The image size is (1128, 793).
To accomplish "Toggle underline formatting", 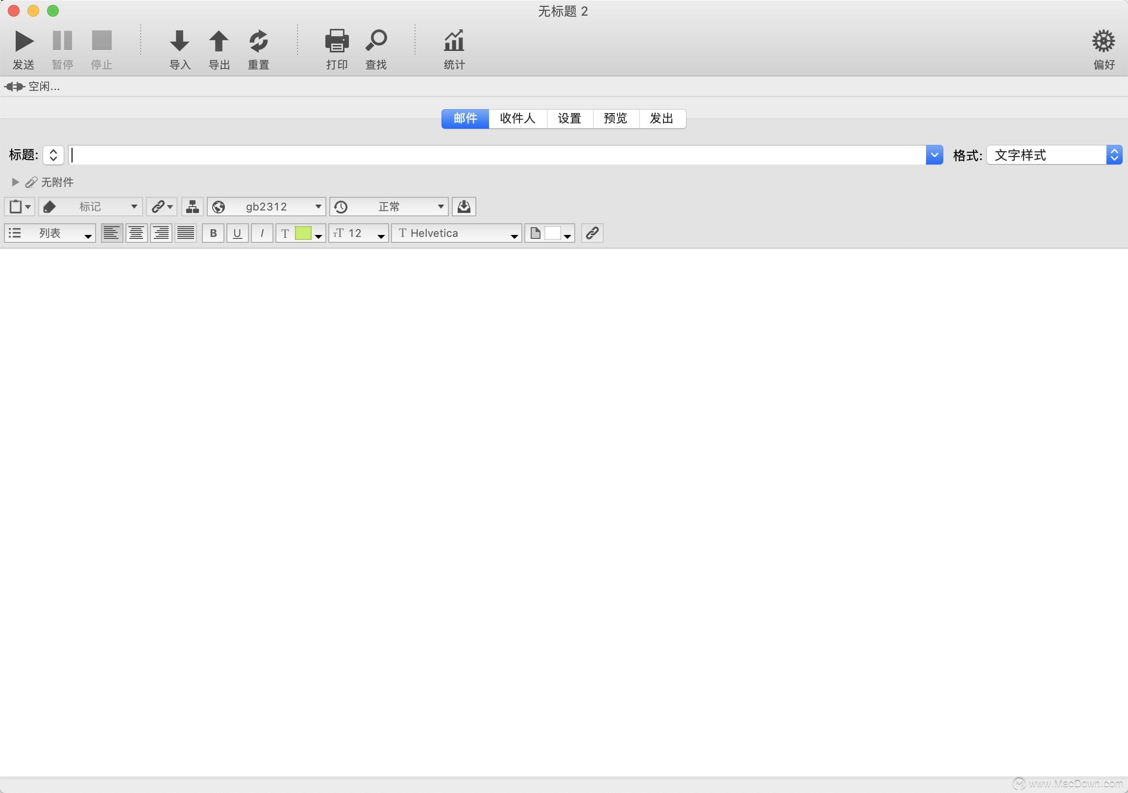I will tap(237, 233).
